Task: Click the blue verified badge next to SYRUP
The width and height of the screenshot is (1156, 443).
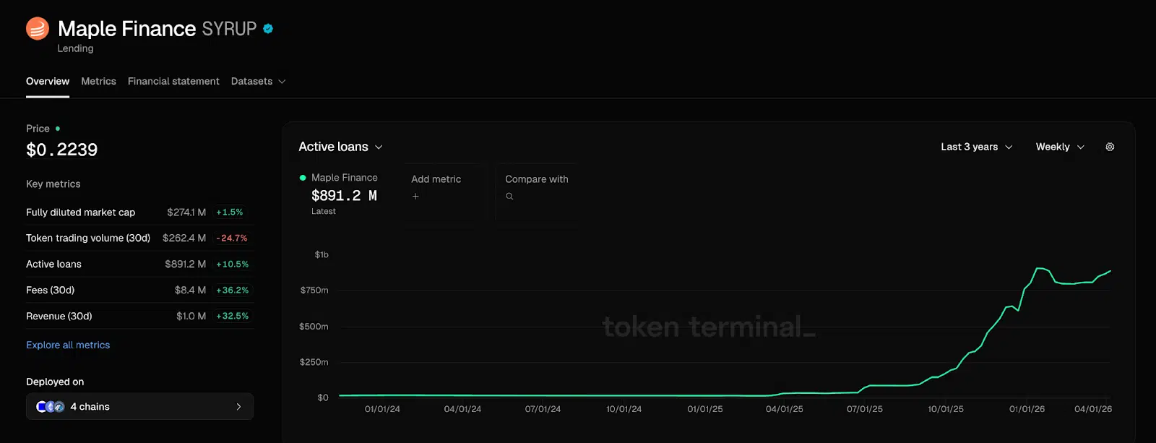Action: 268,29
